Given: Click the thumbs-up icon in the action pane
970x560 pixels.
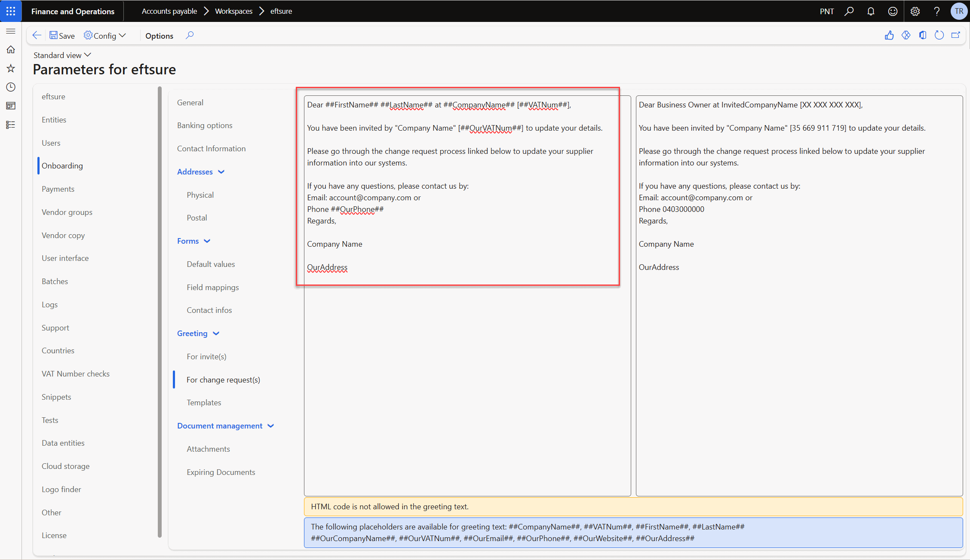Looking at the screenshot, I should [889, 35].
